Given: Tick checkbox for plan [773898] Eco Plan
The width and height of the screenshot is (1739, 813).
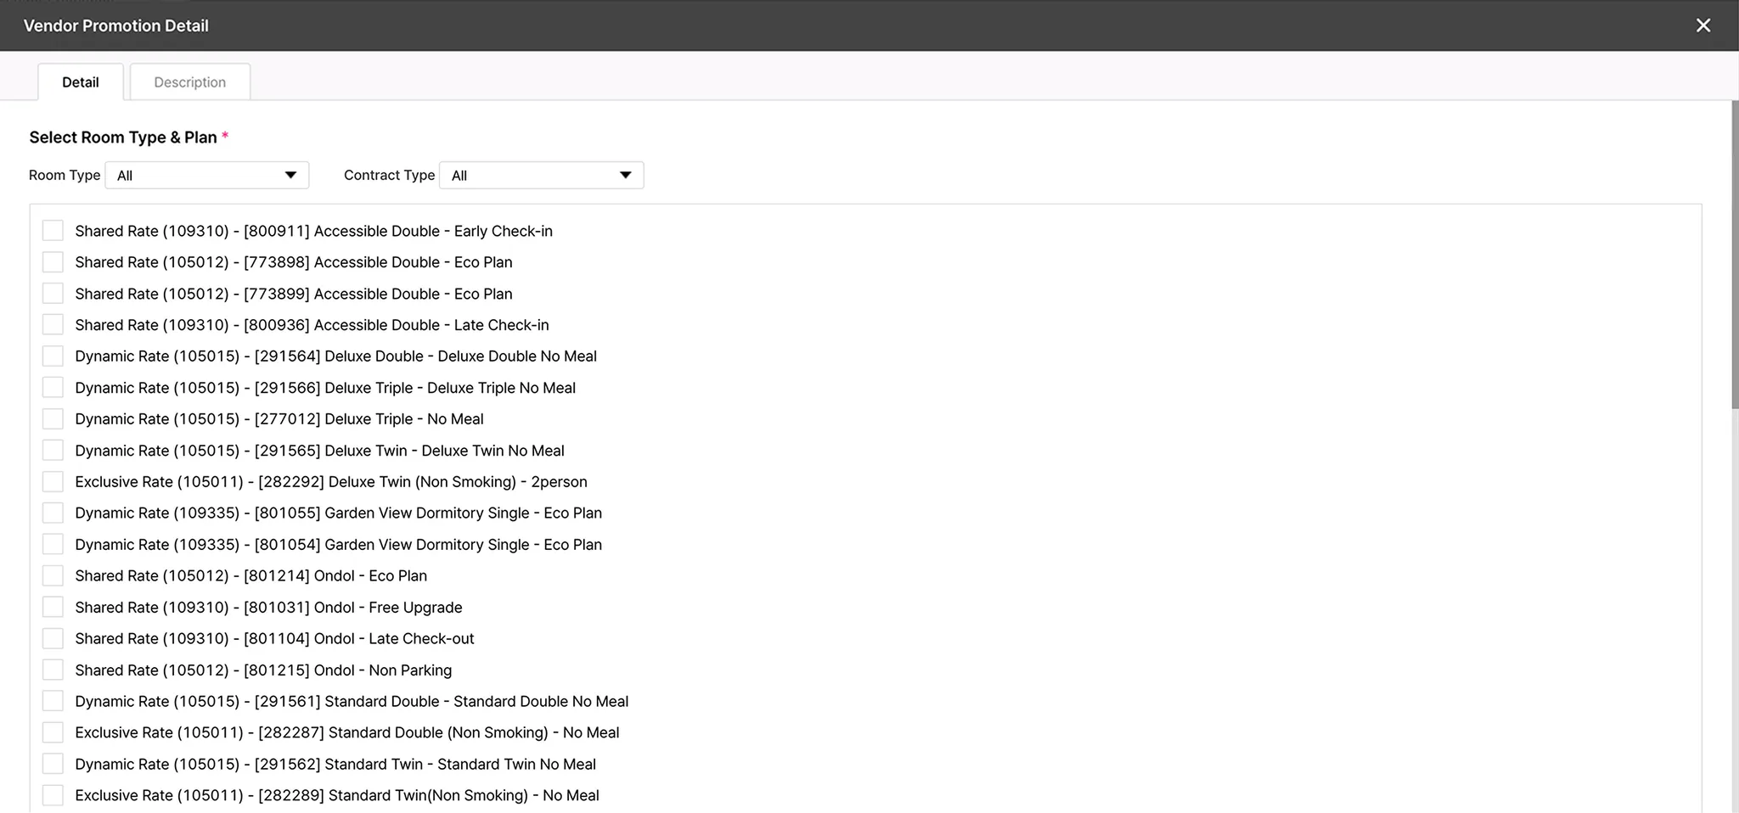Looking at the screenshot, I should coord(53,262).
